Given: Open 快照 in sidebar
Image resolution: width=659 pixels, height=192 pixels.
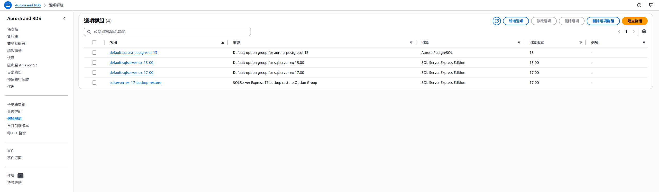Looking at the screenshot, I should 11,58.
